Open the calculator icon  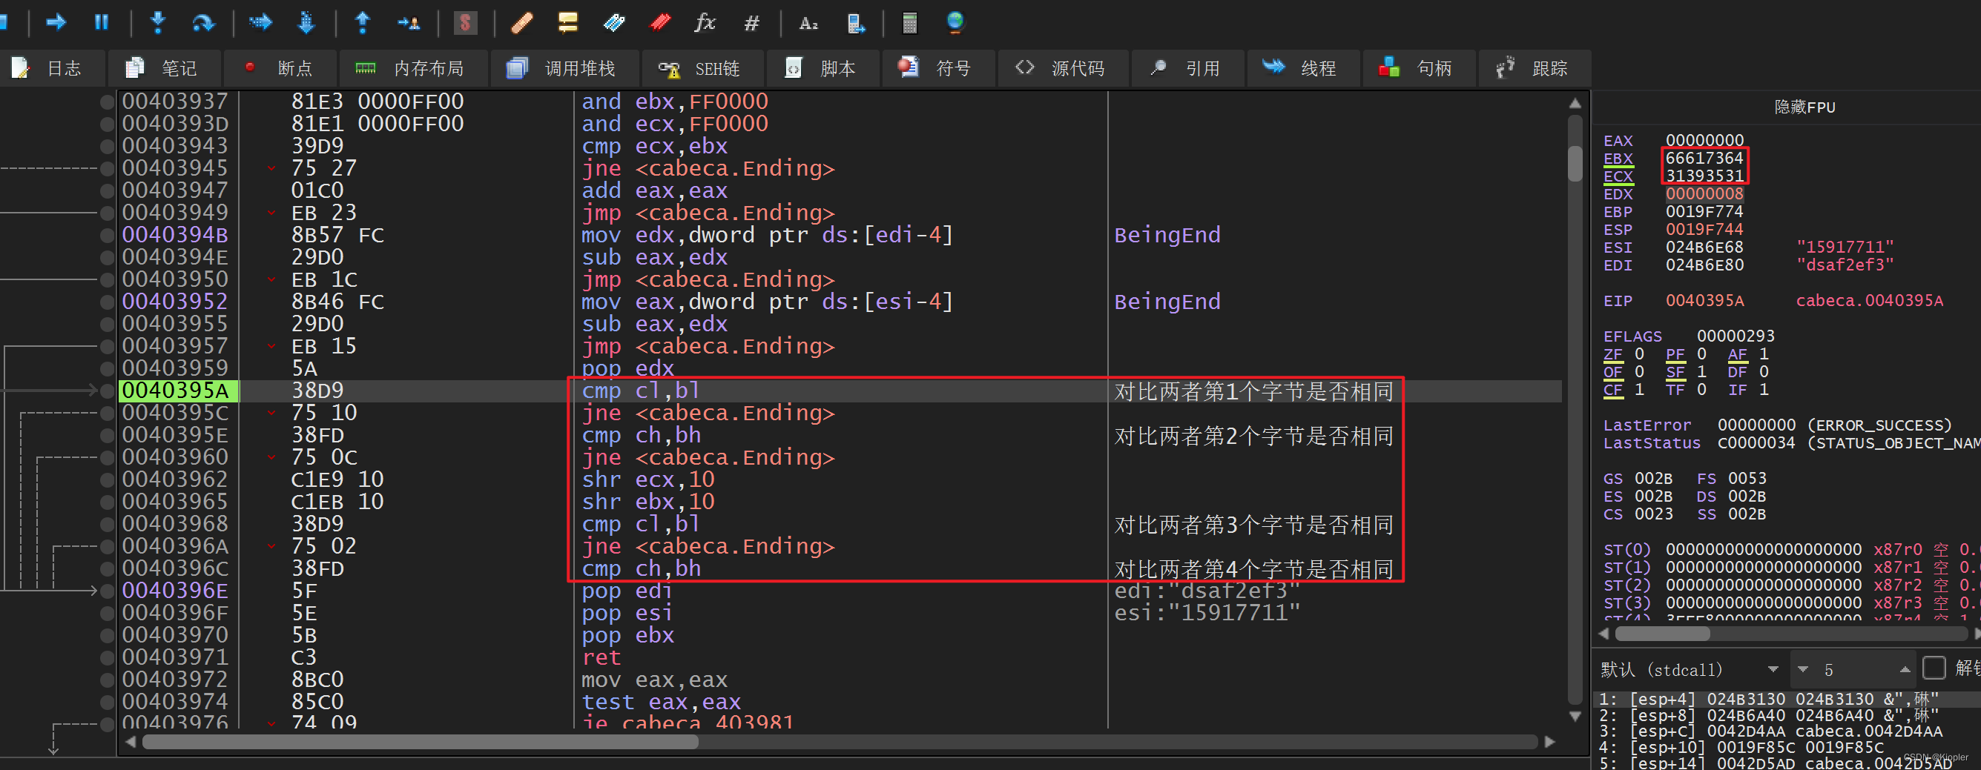(x=910, y=22)
